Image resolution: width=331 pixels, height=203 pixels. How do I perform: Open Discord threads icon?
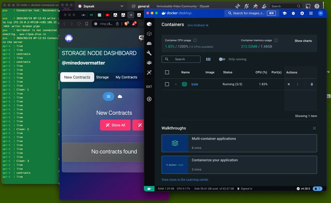[238, 6]
